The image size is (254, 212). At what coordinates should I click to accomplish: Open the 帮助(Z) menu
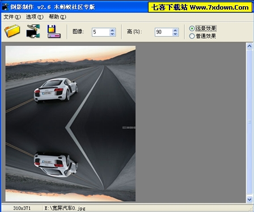57,17
